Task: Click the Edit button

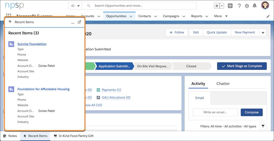Action: [196, 33]
